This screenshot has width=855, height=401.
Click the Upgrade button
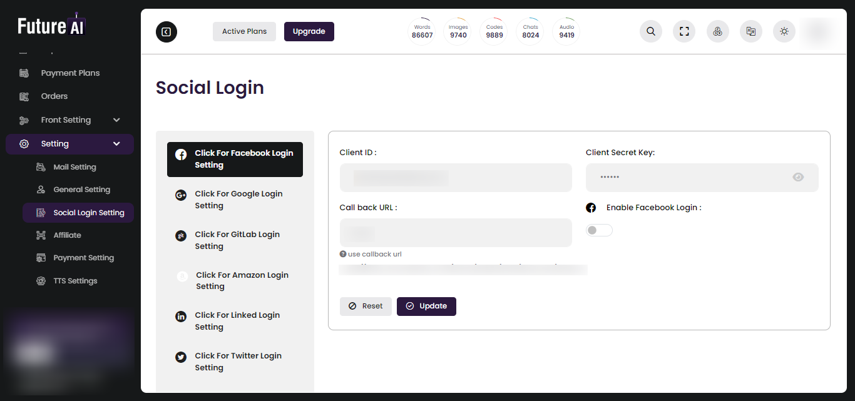tap(309, 31)
